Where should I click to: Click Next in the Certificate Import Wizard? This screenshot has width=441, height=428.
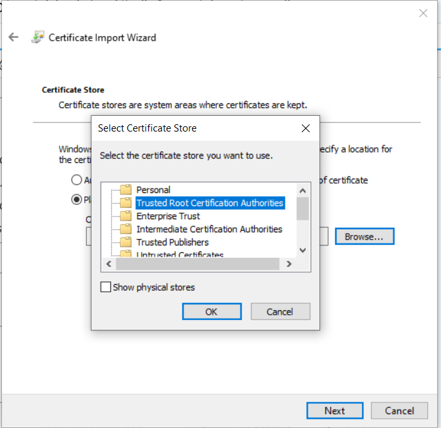[x=335, y=410]
